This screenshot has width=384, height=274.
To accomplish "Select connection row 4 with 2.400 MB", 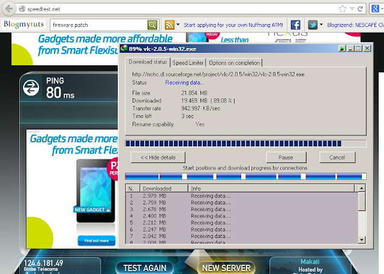I will pyautogui.click(x=242, y=216).
